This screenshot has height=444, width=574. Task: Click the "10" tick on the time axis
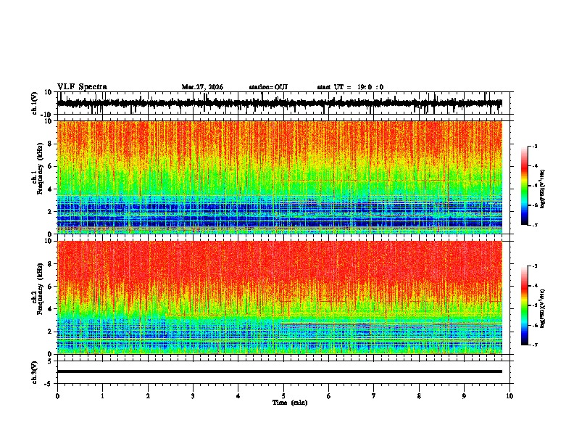point(509,396)
